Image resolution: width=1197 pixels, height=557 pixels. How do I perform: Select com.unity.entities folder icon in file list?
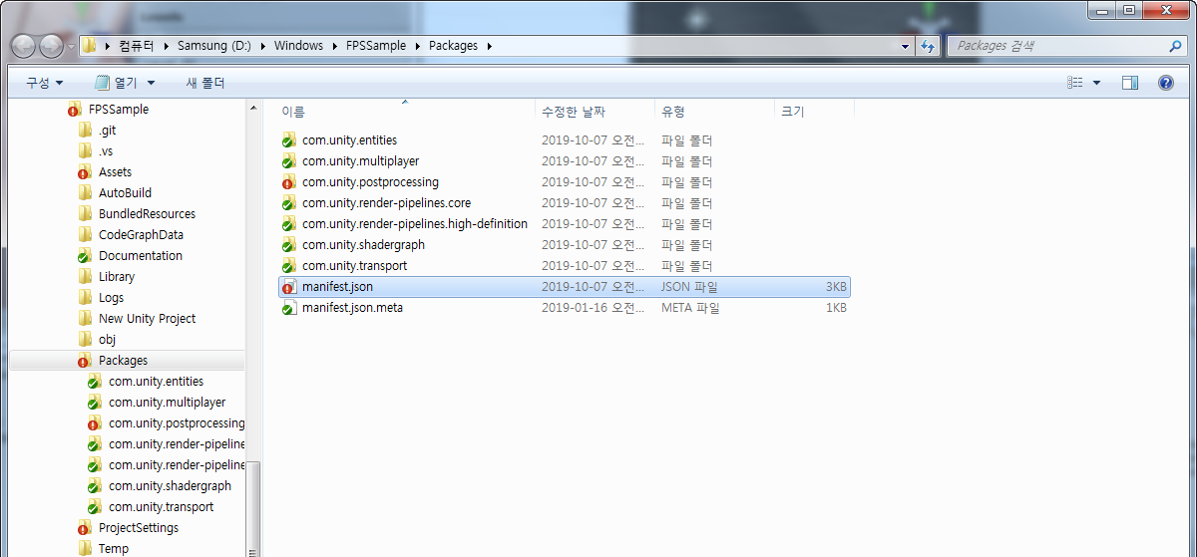point(288,140)
